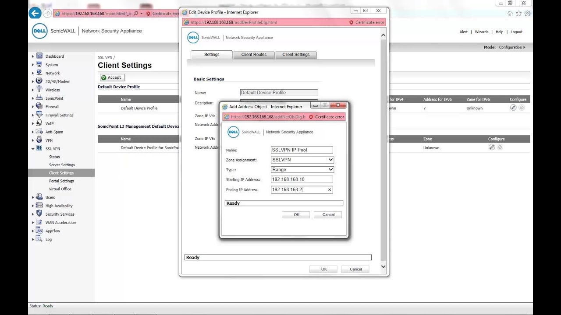Screen dimensions: 561x315
Task: Open browser favorites star icon
Action: pos(519,14)
